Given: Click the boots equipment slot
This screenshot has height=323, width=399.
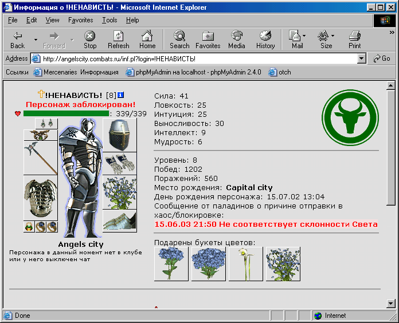Looking at the screenshot, I should (120, 221).
